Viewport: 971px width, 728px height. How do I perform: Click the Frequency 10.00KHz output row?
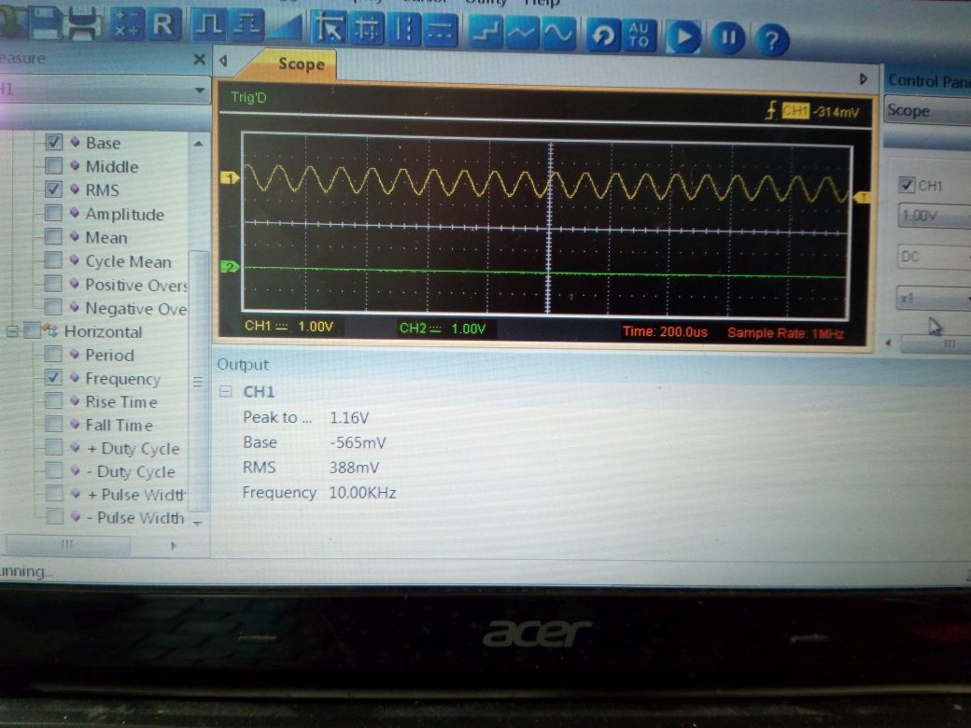pyautogui.click(x=319, y=493)
